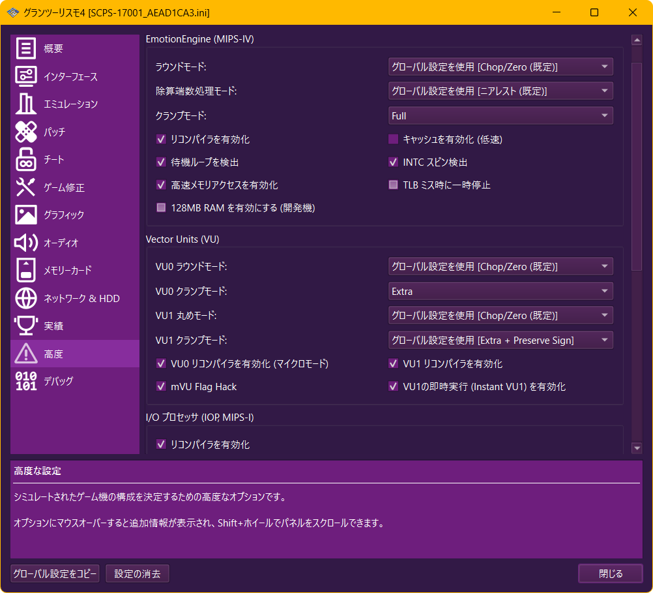Select the グラフィック picture icon
Viewport: 653px width, 593px height.
pyautogui.click(x=26, y=215)
